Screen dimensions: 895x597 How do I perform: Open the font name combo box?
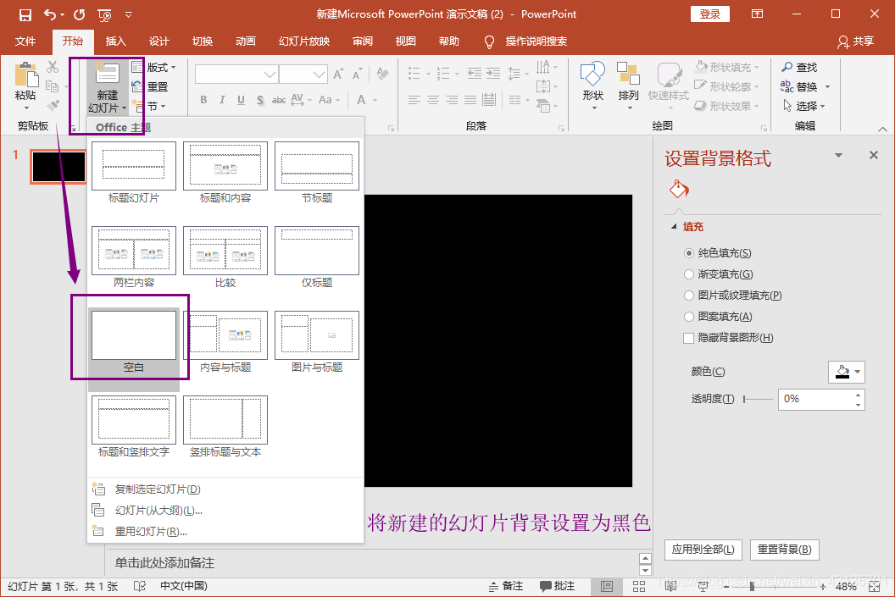coord(236,75)
